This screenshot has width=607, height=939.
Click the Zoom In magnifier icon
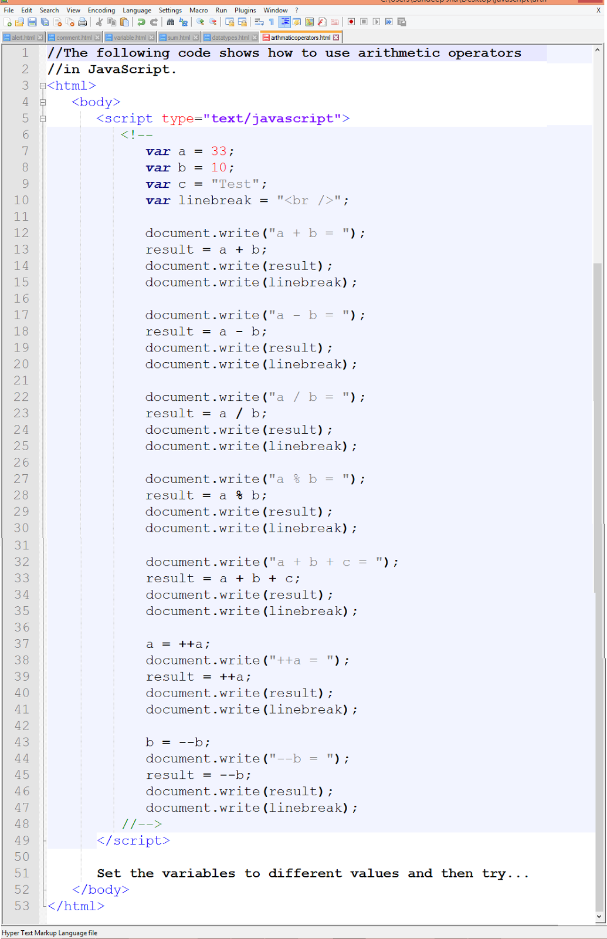click(x=200, y=22)
